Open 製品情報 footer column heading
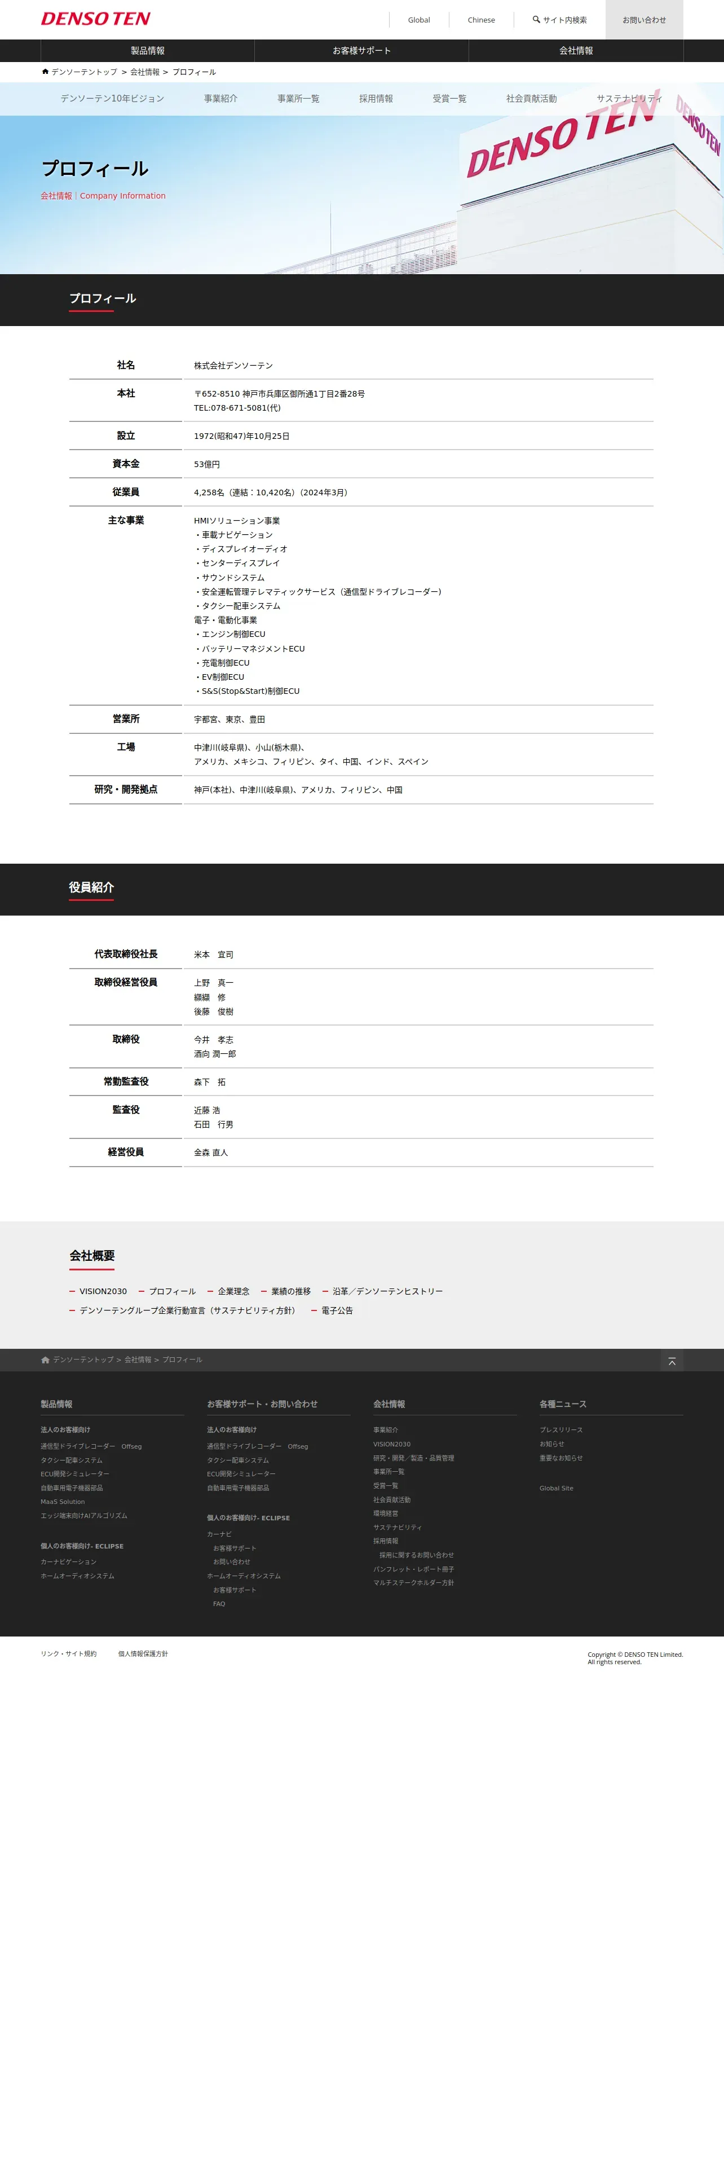 (56, 1405)
